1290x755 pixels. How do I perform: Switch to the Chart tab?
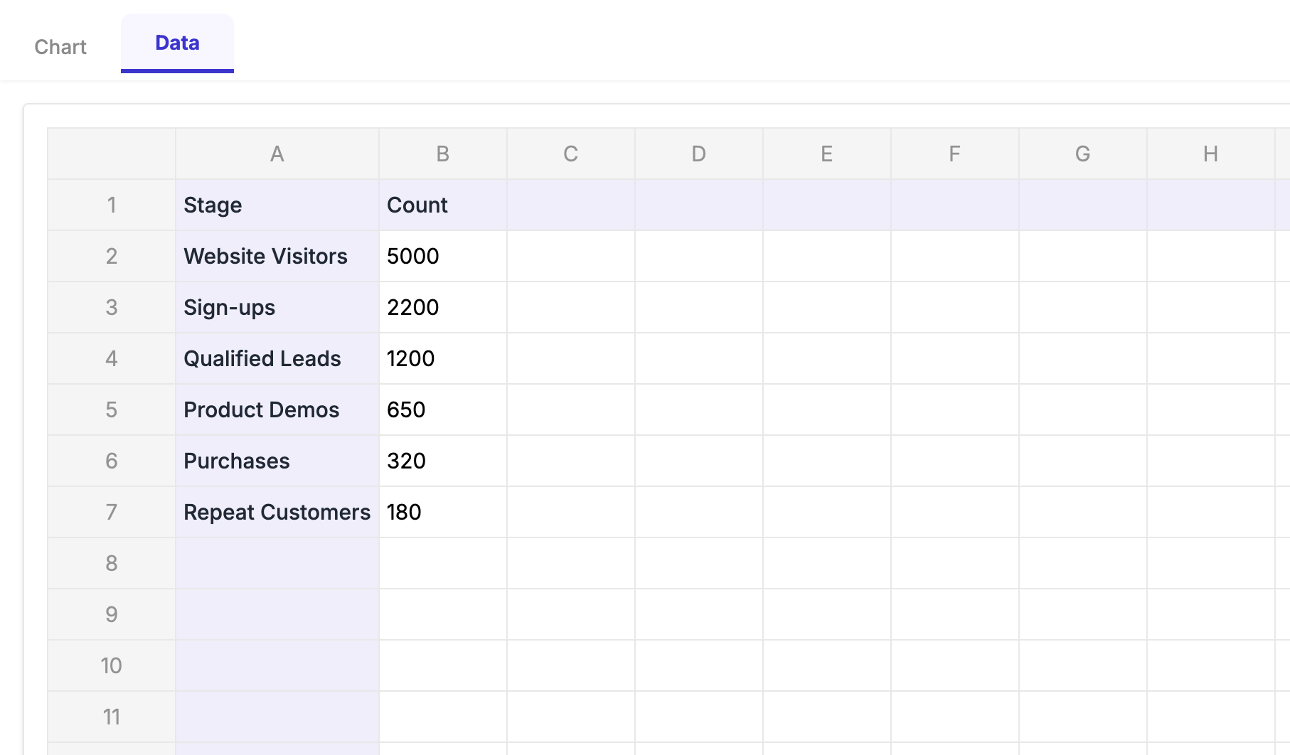coord(60,47)
